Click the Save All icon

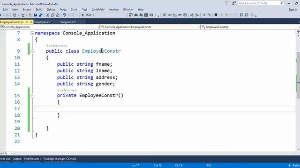click(41, 15)
